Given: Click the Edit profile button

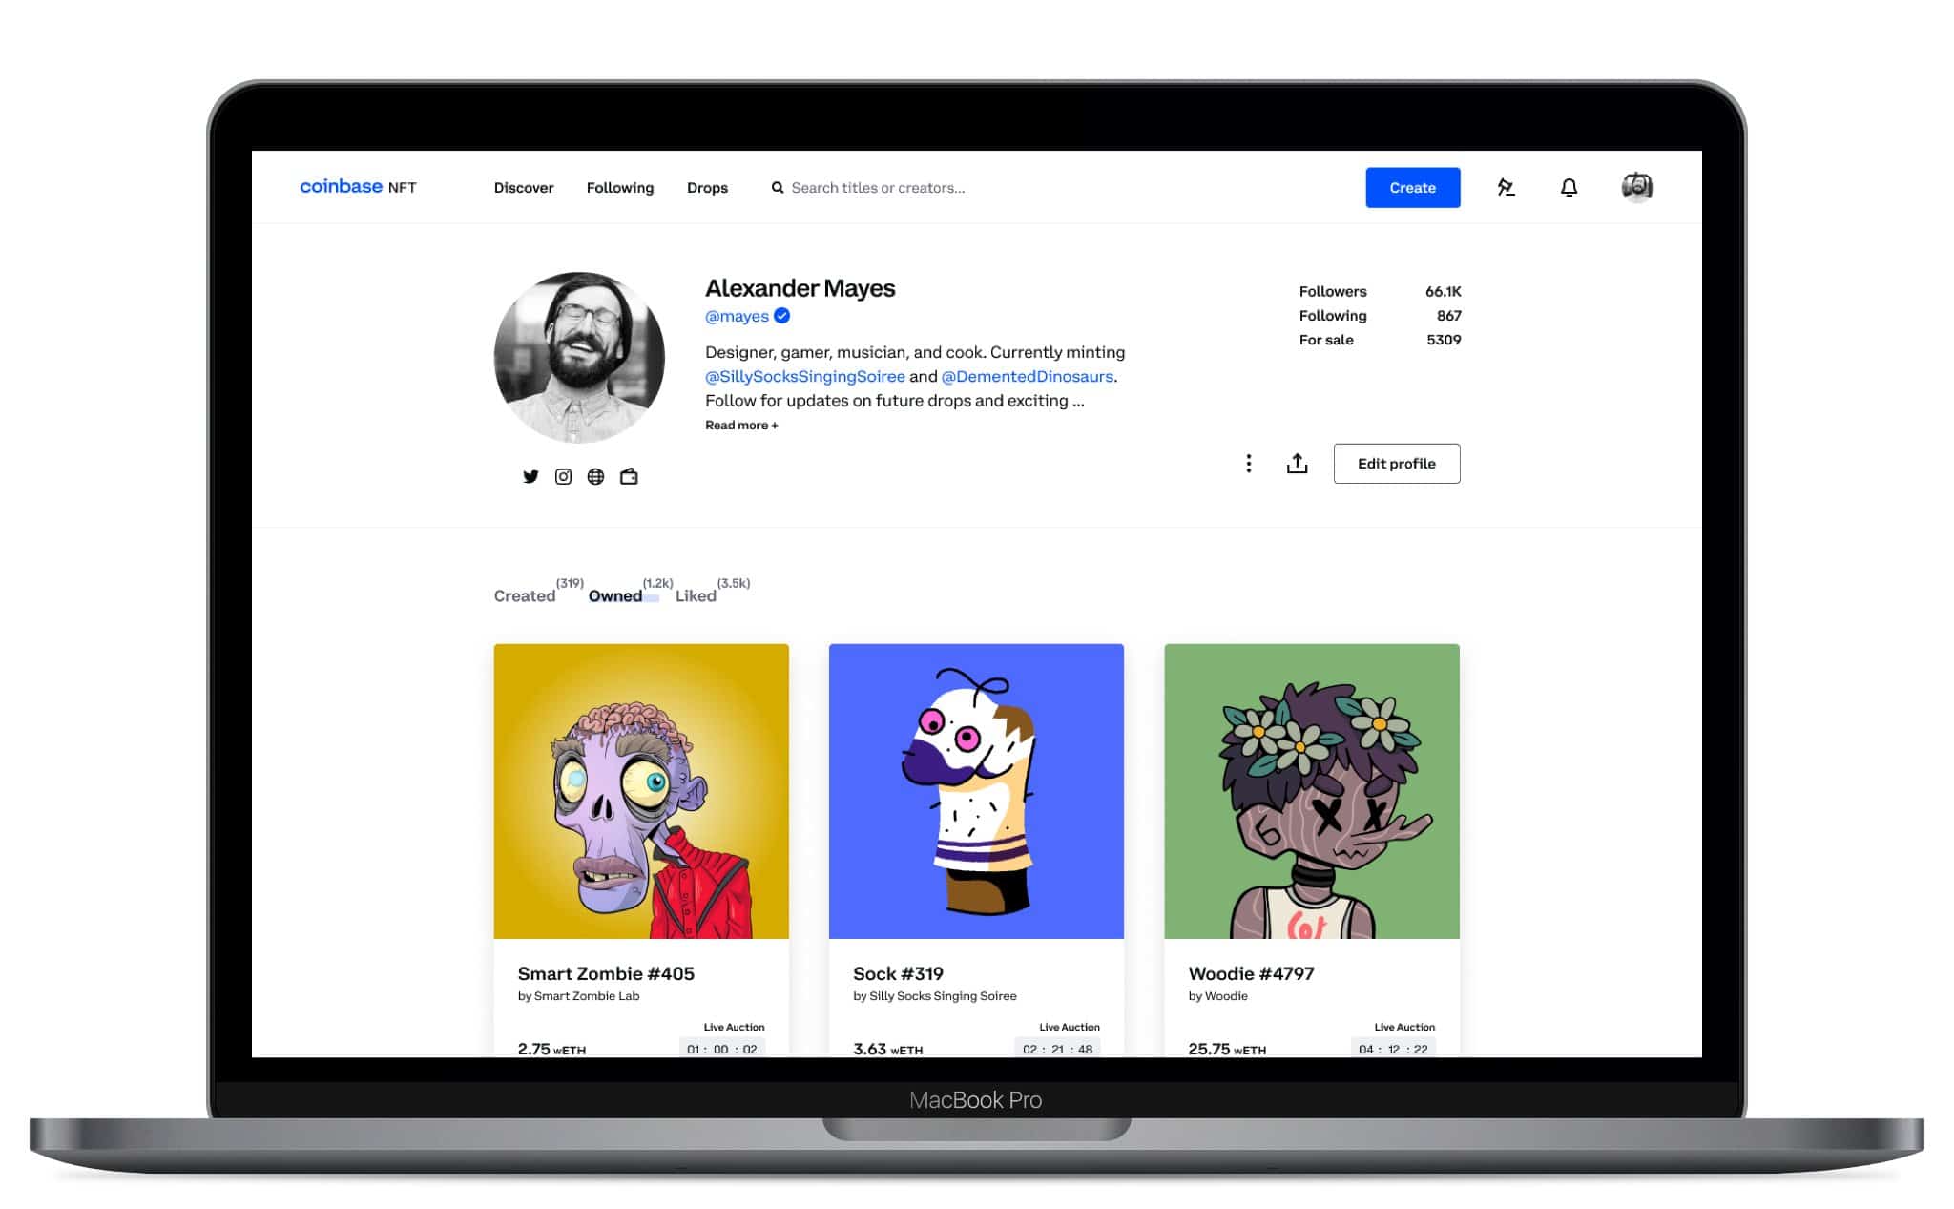Looking at the screenshot, I should coord(1396,464).
